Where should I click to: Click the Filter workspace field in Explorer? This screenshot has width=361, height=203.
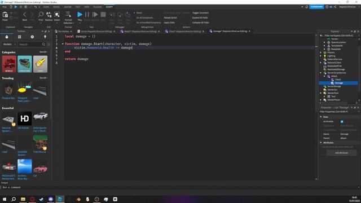pos(338,36)
